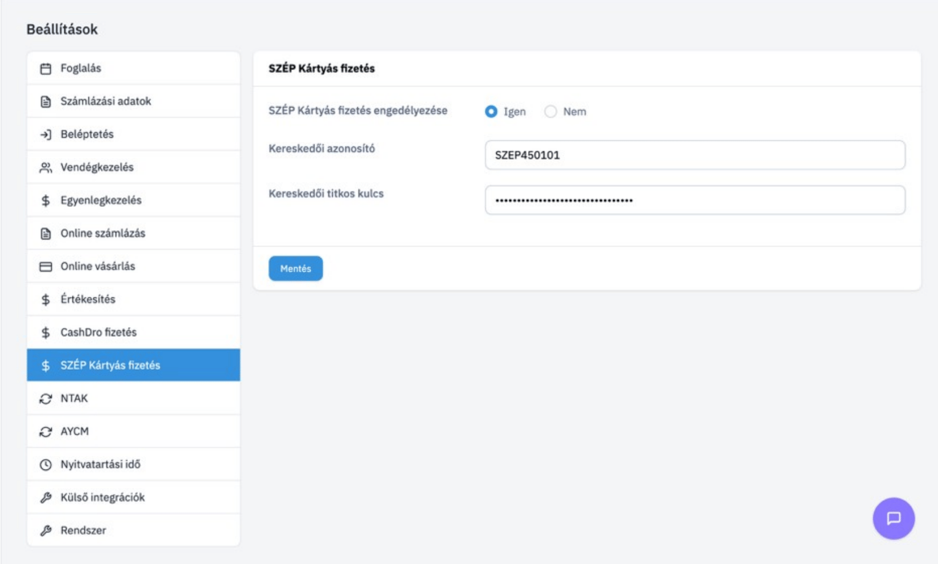This screenshot has width=938, height=564.
Task: Click the people icon next to Vendégkezelés
Action: click(46, 167)
